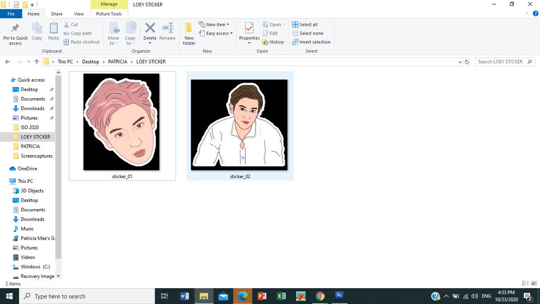The image size is (540, 304).
Task: Select OneDrive in the navigation pane
Action: 27,168
